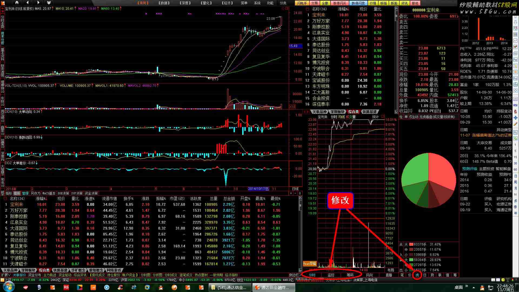Click the 价 icon in bottom strip
The height and width of the screenshot is (292, 519).
(x=410, y=275)
